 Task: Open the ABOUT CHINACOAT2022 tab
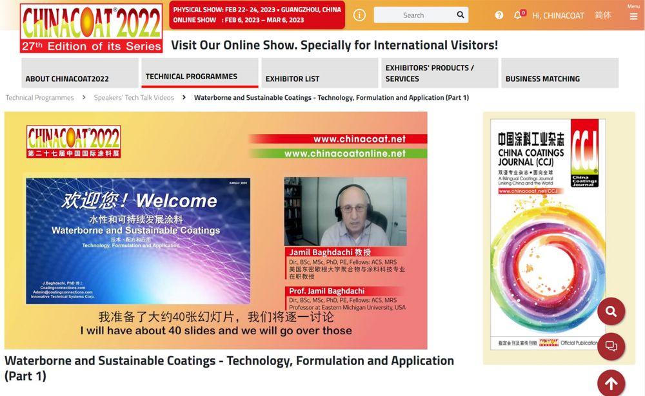pos(80,73)
